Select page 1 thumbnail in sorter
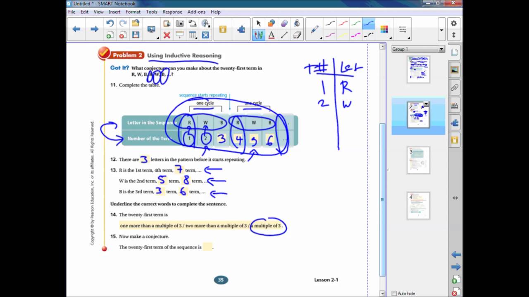The height and width of the screenshot is (297, 529). click(x=418, y=69)
